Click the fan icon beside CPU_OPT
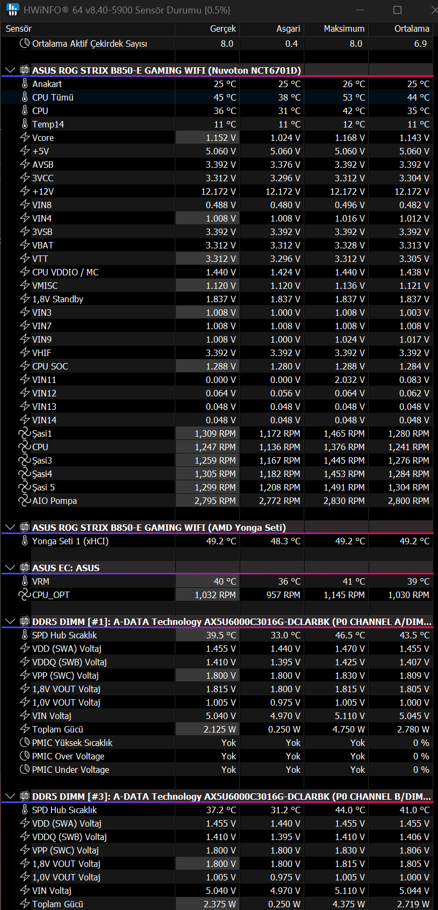This screenshot has width=438, height=910. [25, 594]
